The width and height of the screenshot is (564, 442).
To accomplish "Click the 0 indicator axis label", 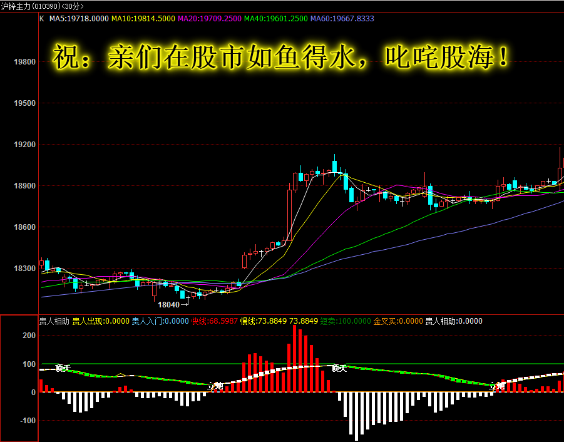I will [33, 393].
